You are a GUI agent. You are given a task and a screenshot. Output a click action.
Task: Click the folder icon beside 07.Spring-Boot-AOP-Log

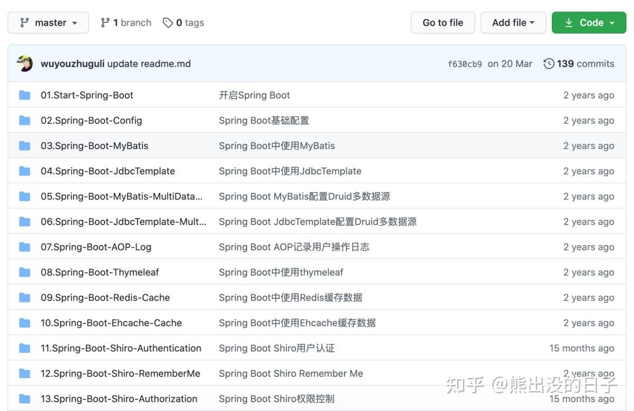tap(25, 247)
